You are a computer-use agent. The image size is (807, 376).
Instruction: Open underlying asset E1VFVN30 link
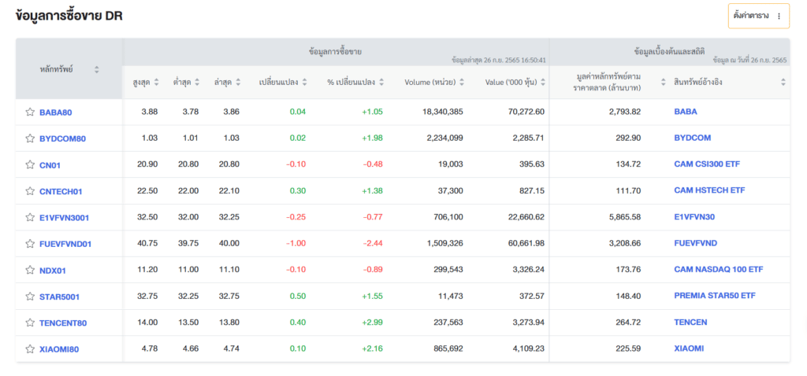point(694,217)
